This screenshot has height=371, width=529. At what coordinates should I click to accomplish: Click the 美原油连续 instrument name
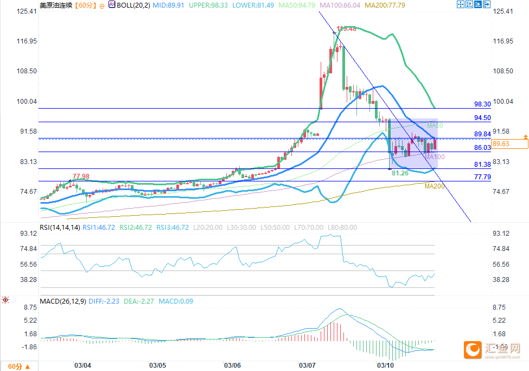point(56,5)
